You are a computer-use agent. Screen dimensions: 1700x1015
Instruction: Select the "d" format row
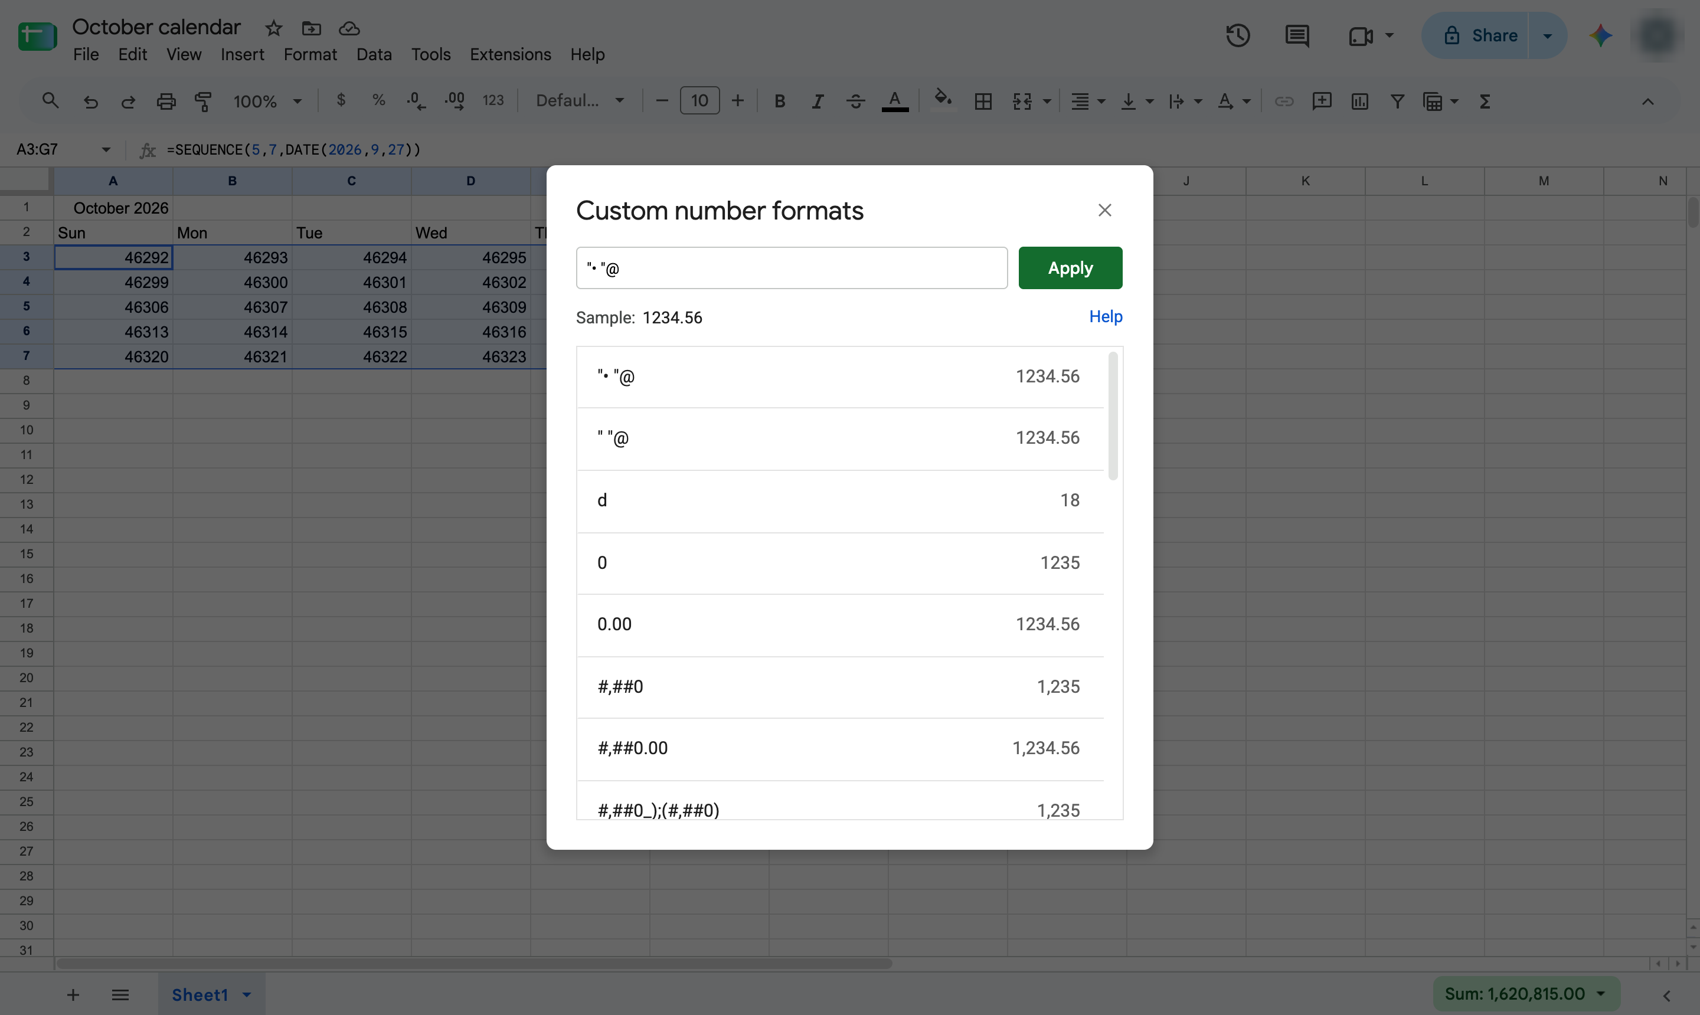tap(840, 500)
